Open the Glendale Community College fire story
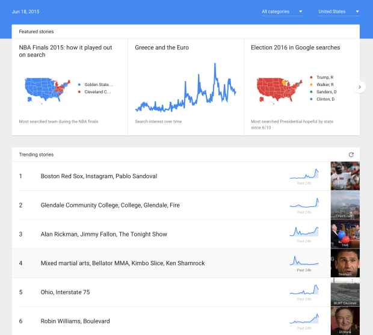The width and height of the screenshot is (373, 335). click(110, 205)
